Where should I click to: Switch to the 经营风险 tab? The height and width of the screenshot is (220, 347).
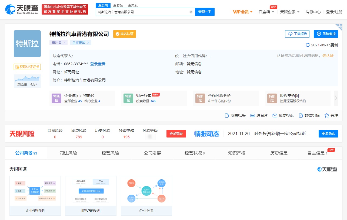[x=110, y=153]
